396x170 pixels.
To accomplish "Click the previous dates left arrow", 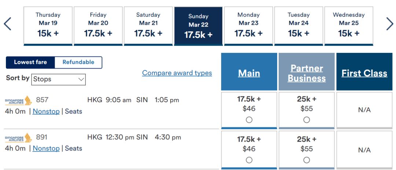I will (x=8, y=24).
